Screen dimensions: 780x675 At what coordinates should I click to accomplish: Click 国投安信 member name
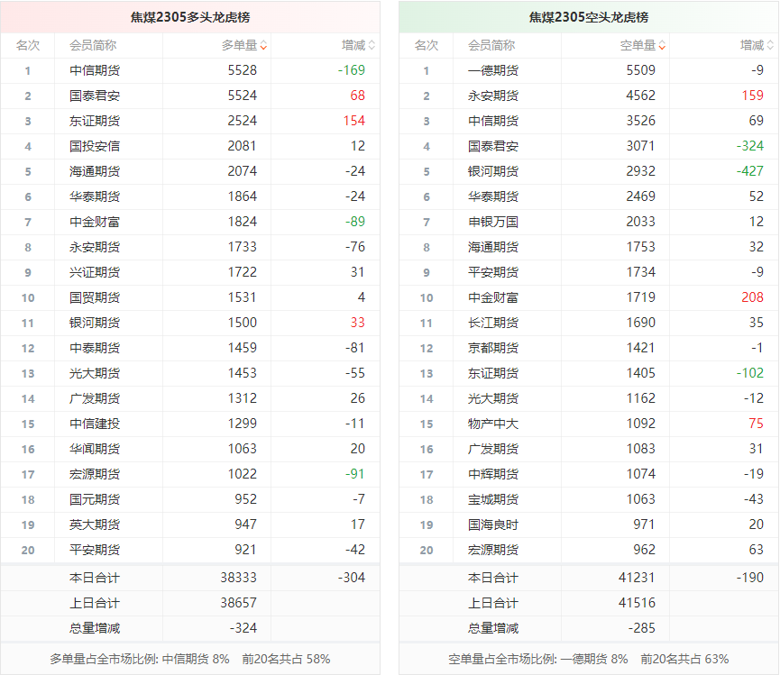[95, 146]
